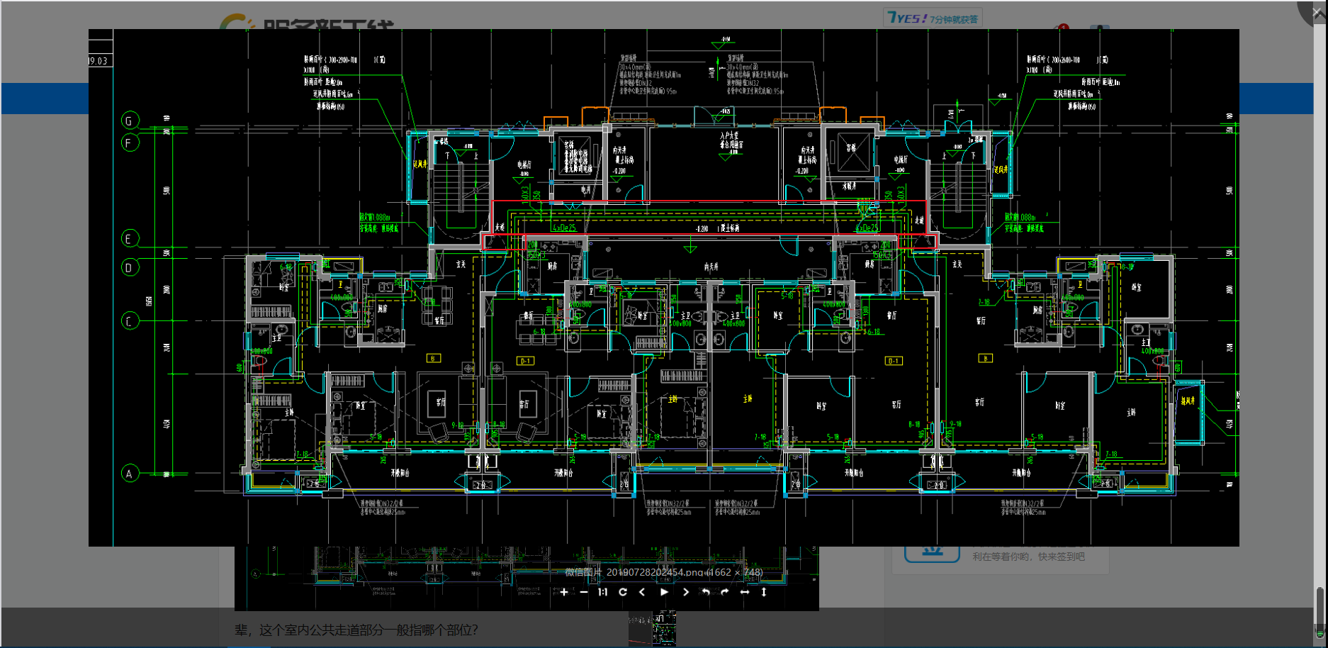Click the enlarged CAD floor plan image
1328x648 pixels.
click(664, 287)
